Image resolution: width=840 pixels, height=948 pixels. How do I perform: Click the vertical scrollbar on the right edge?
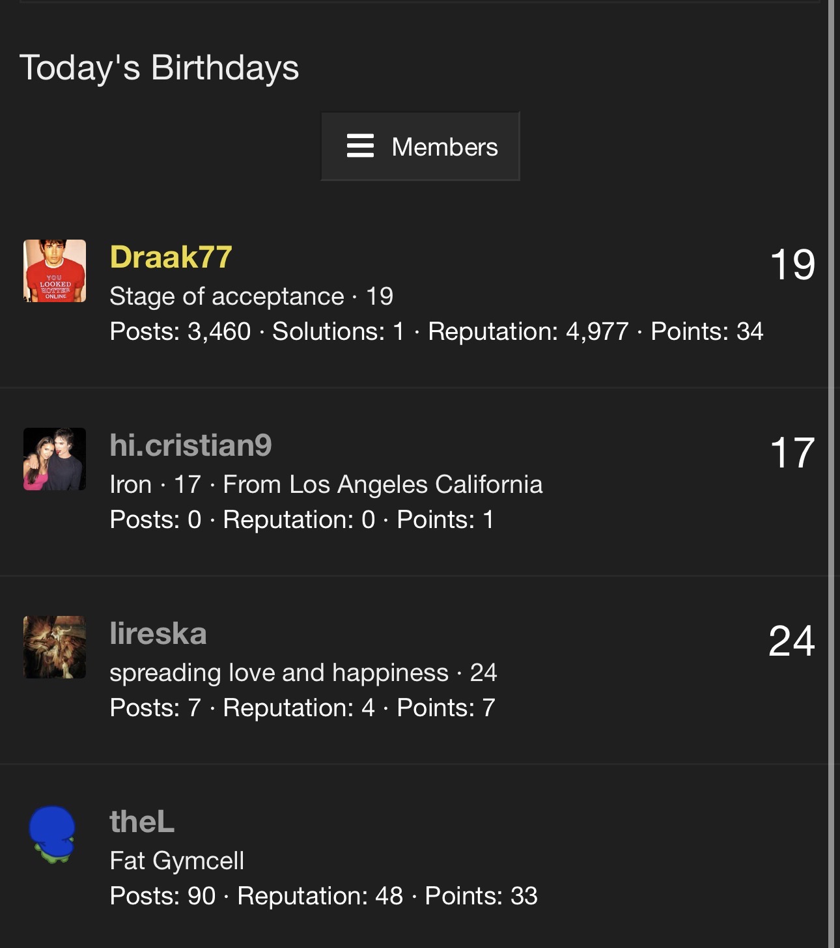click(831, 474)
